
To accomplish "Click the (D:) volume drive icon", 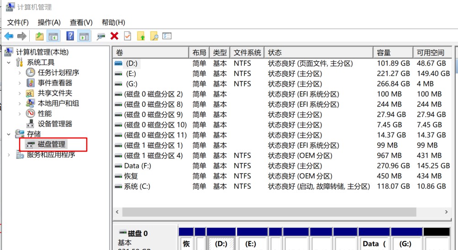I will click(x=118, y=63).
